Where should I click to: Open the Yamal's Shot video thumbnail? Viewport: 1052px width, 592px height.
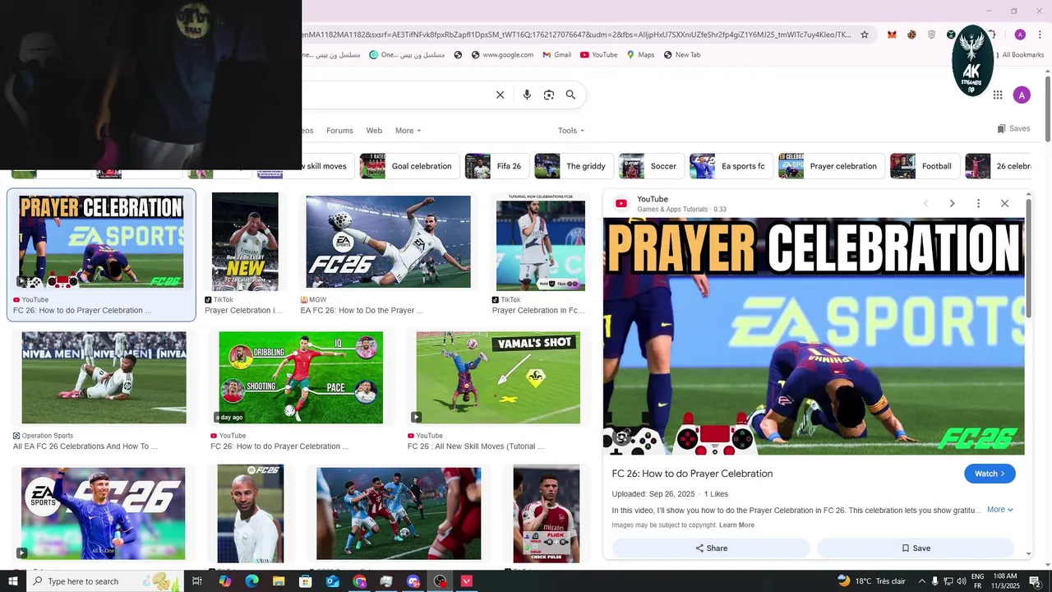[498, 377]
